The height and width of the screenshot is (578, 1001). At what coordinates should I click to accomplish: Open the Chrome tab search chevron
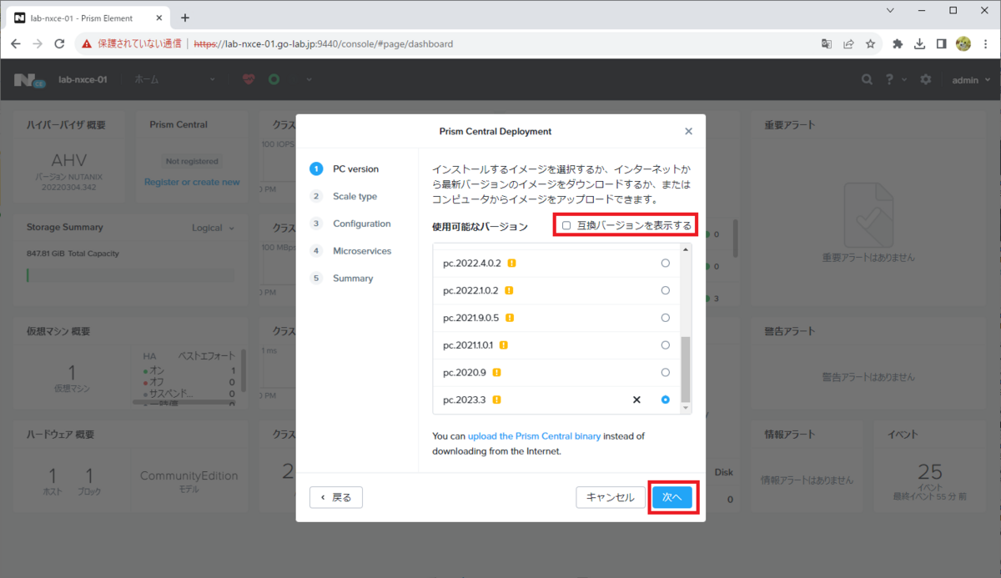(x=888, y=10)
